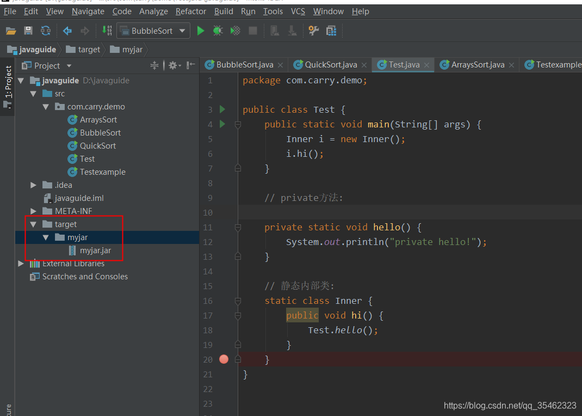Click the Run with Coverage icon

[x=236, y=30]
